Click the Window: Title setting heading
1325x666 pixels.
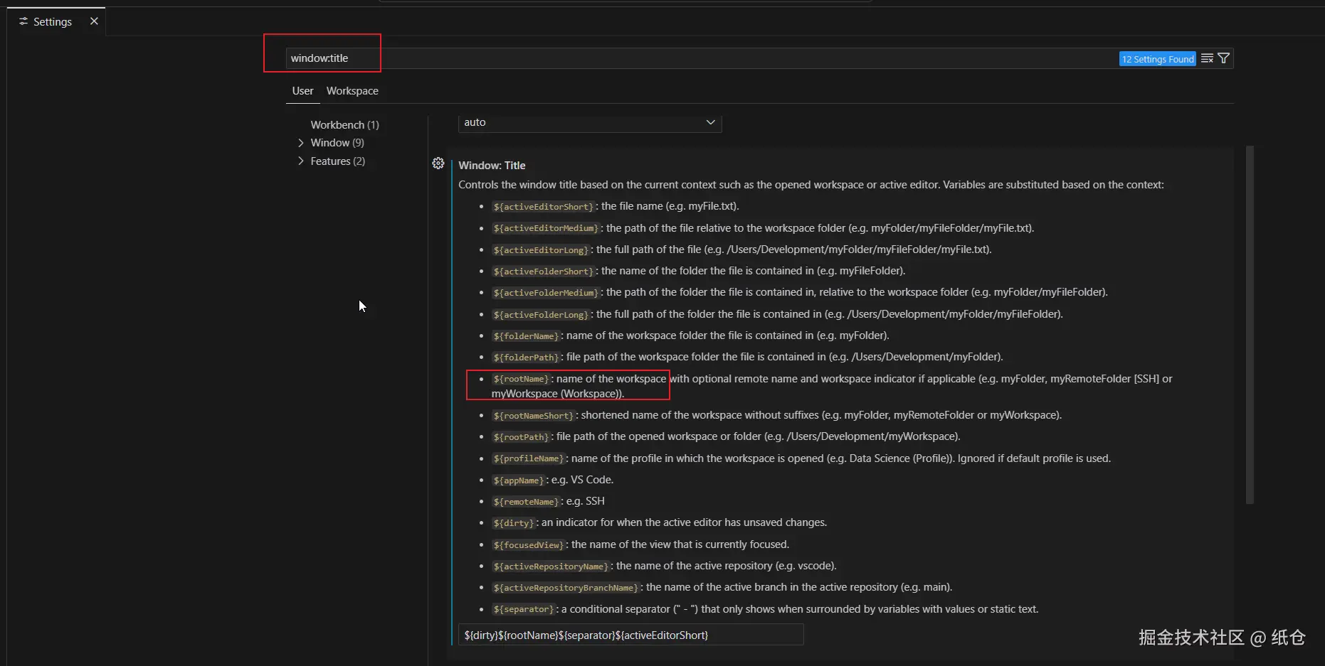(x=492, y=165)
